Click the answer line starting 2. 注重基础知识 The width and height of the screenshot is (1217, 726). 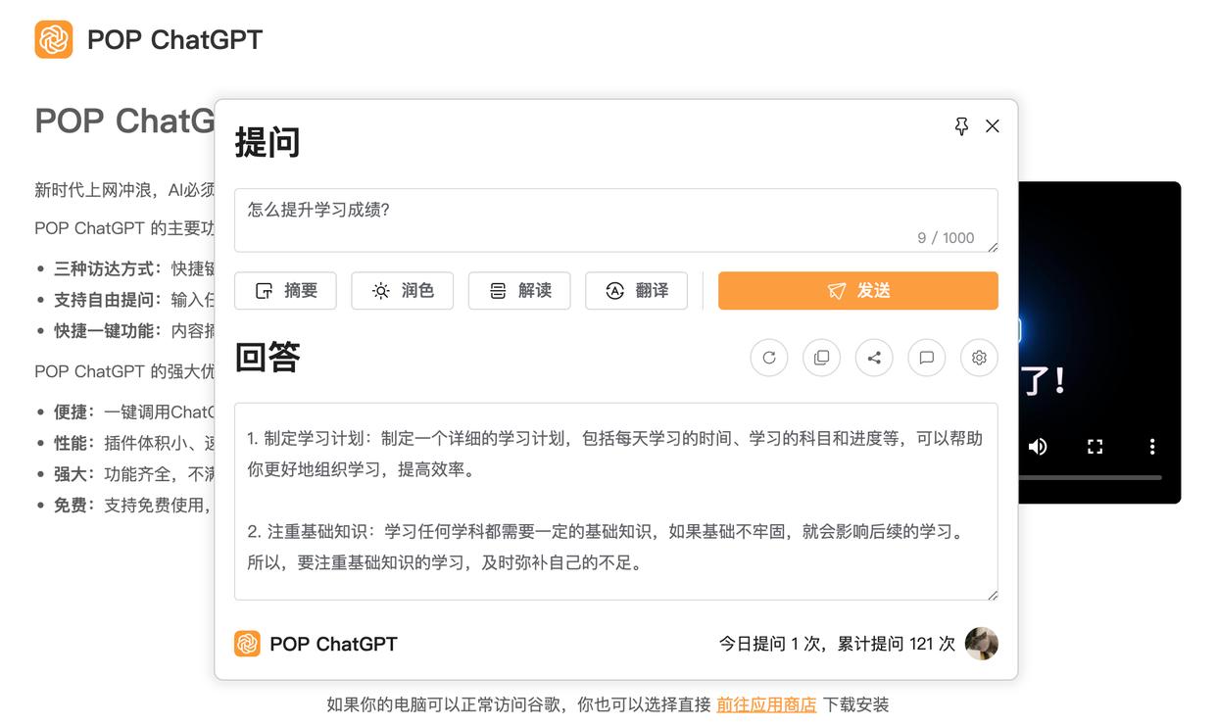click(605, 532)
